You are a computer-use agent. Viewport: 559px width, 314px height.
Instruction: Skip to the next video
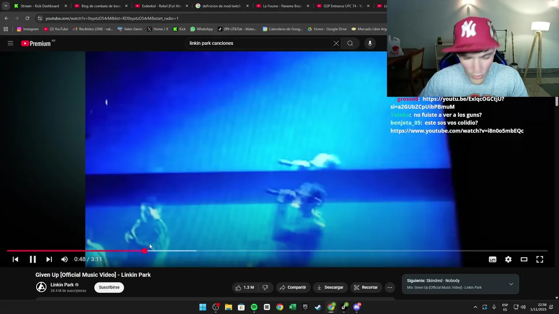tap(49, 259)
